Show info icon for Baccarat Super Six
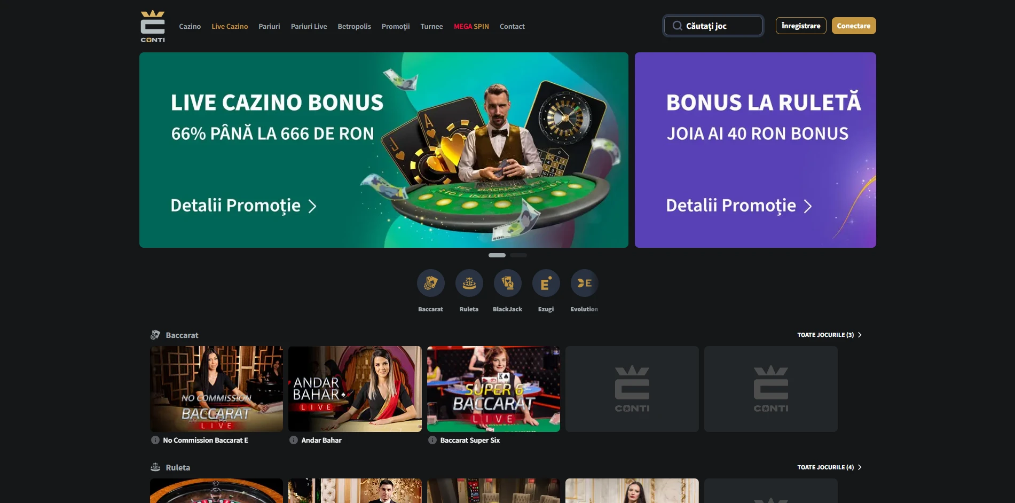1015x503 pixels. (x=432, y=440)
